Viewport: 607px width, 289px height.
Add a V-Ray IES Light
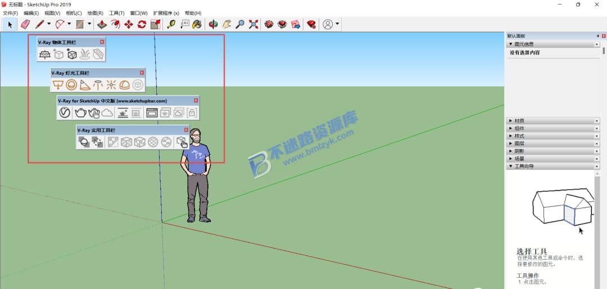pos(98,85)
